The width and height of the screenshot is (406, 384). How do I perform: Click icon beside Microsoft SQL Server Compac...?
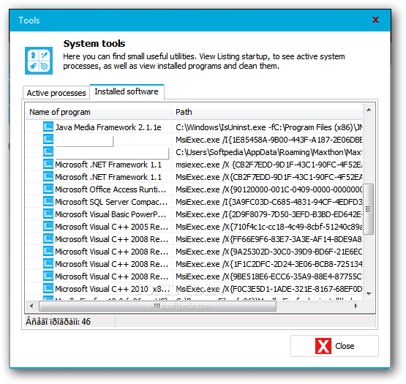(x=48, y=201)
